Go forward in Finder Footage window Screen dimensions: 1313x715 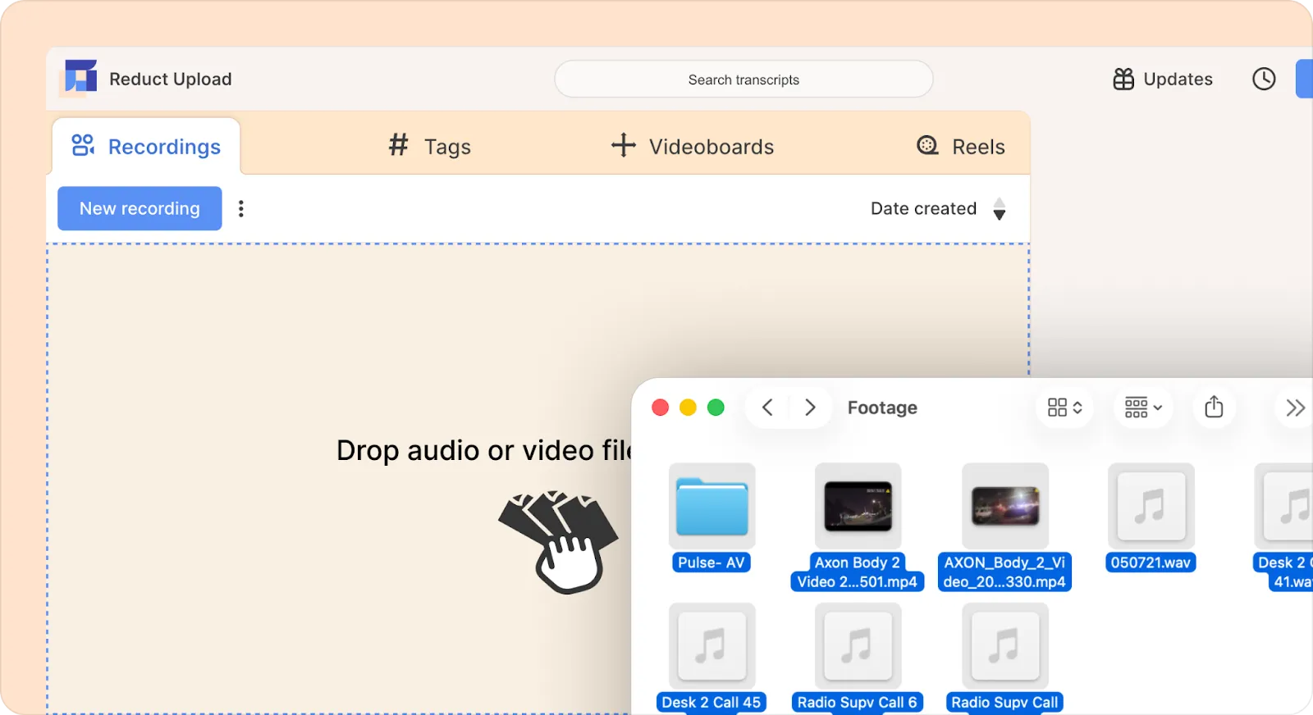pyautogui.click(x=810, y=408)
